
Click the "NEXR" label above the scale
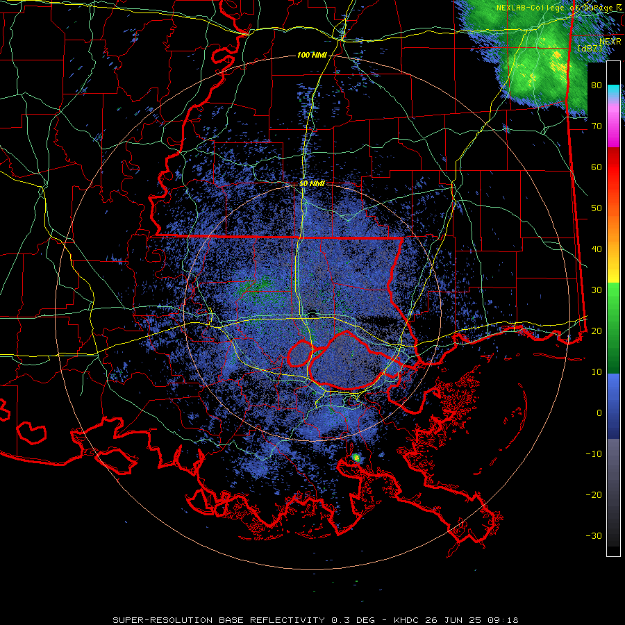pos(610,41)
